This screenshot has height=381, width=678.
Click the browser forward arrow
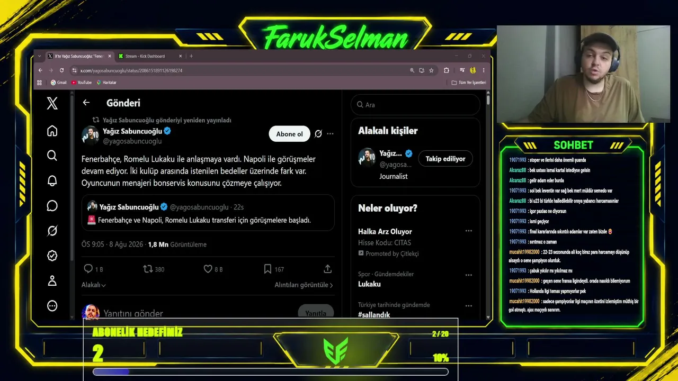tap(51, 70)
